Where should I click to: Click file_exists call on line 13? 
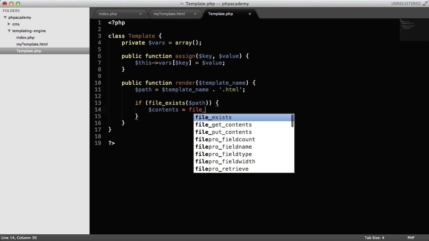(167, 103)
